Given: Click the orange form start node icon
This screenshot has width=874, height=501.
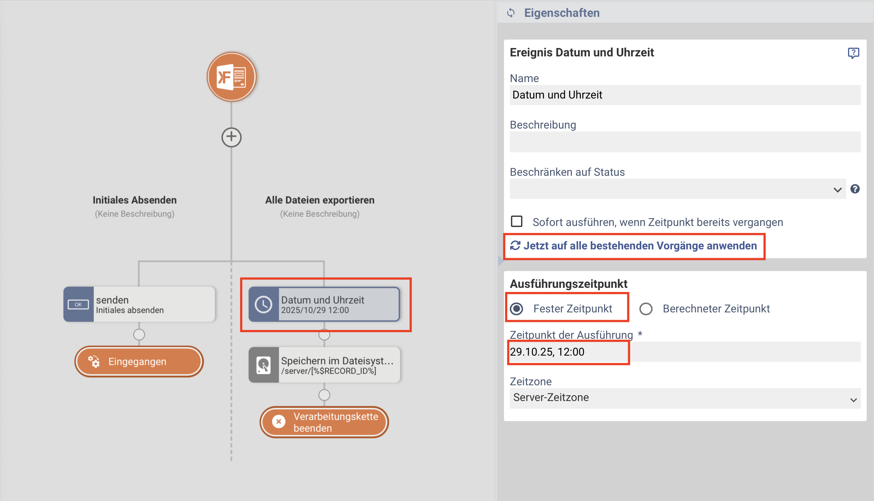Looking at the screenshot, I should pyautogui.click(x=231, y=77).
